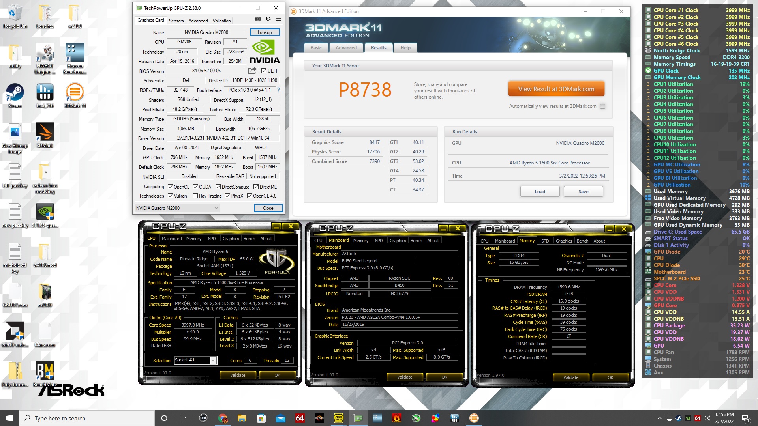The height and width of the screenshot is (426, 758).
Task: Open the SPD tab in the right CPU-Z window
Action: click(545, 241)
